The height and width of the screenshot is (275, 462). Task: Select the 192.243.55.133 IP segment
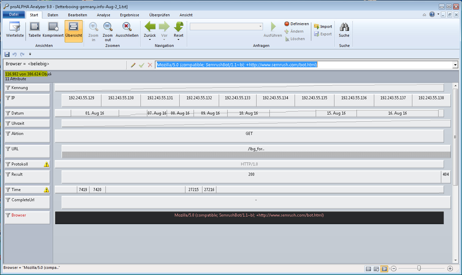(237, 98)
